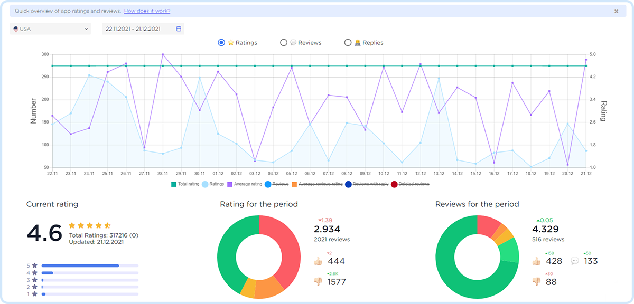634x304 pixels.
Task: Click thumbs down icon beside 88
Action: (x=537, y=282)
